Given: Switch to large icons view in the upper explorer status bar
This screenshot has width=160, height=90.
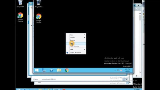Looking at the screenshot, I should tap(127, 79).
